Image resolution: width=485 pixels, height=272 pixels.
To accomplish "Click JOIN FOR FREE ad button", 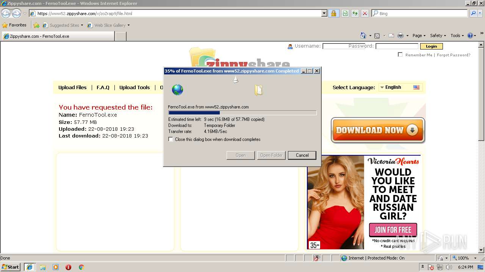I will pos(393,230).
